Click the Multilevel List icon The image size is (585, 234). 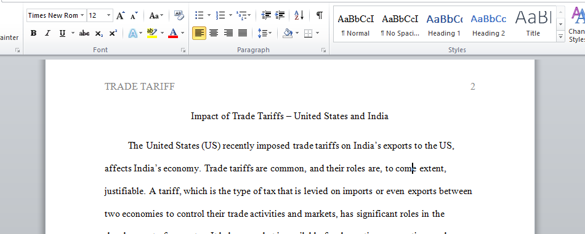[242, 15]
